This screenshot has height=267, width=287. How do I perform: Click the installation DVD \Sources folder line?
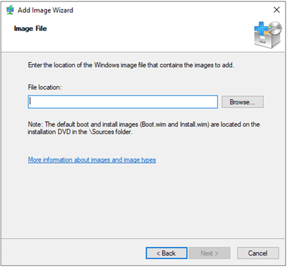[x=80, y=132]
